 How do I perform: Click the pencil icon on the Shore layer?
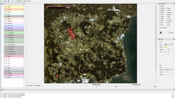(6, 68)
